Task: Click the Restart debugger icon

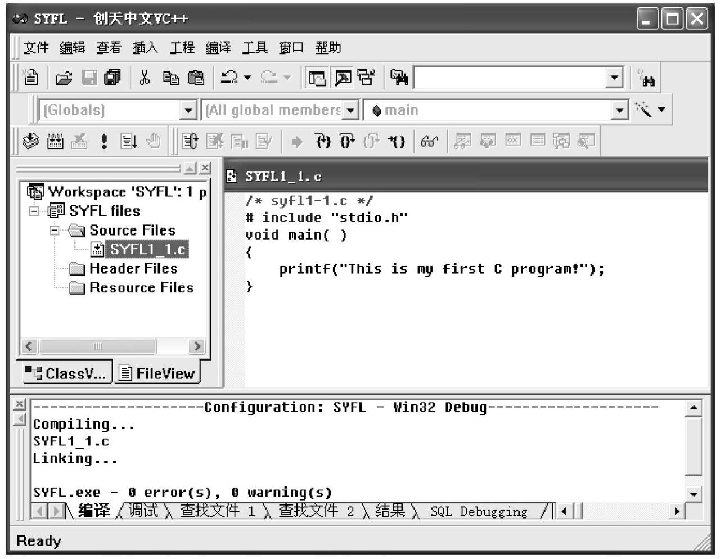Action: (190, 141)
